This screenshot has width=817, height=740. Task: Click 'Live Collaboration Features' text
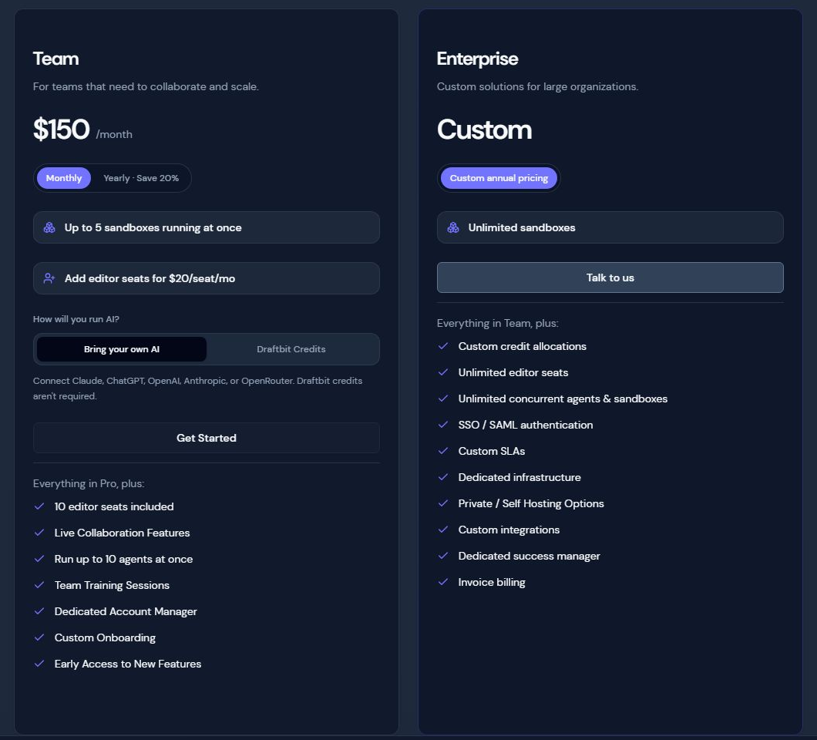pos(122,533)
